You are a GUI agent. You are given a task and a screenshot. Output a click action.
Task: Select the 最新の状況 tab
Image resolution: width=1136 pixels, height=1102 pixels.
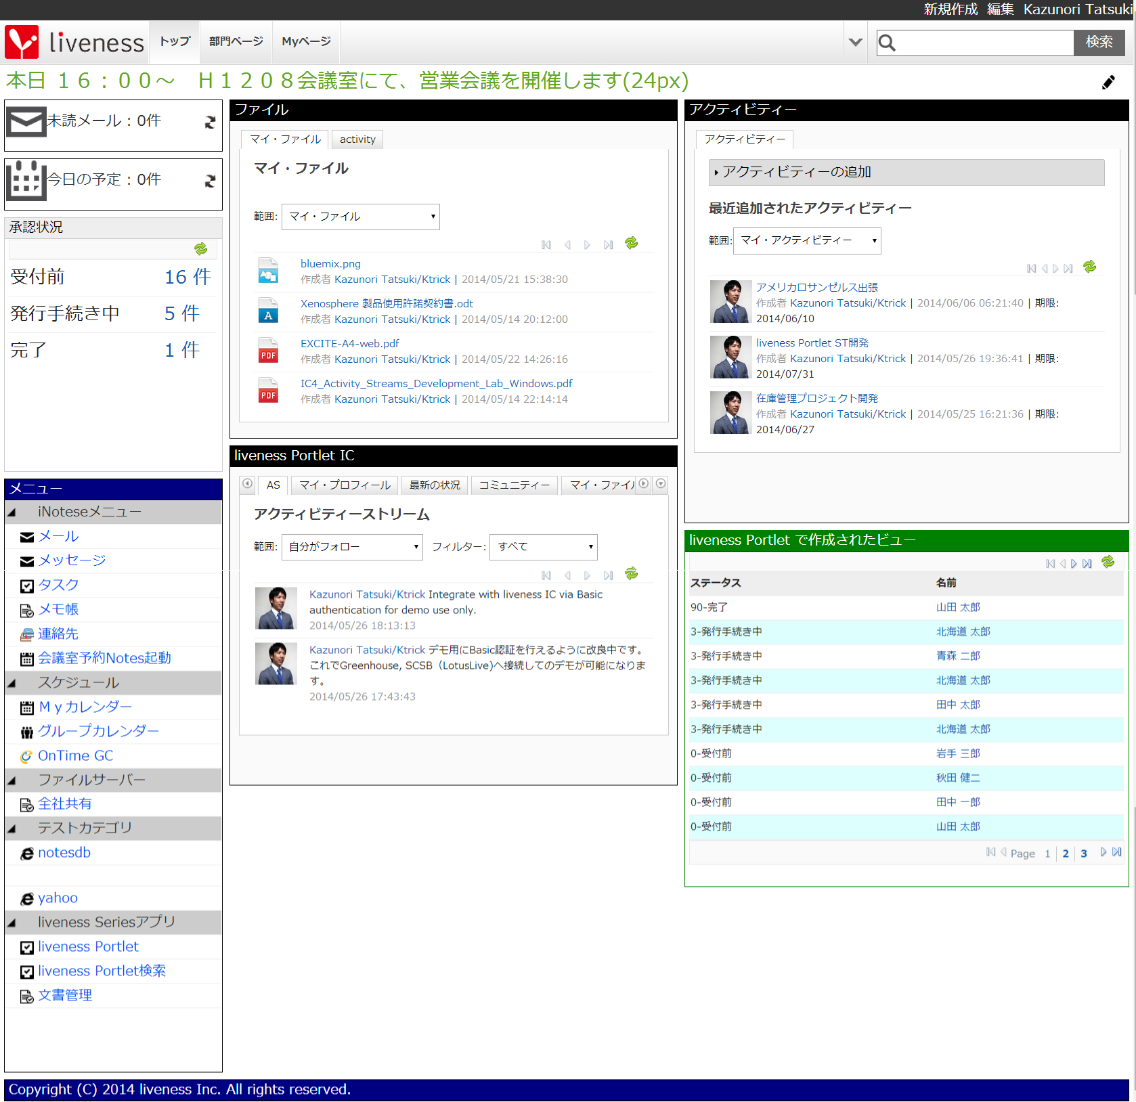[x=435, y=485]
